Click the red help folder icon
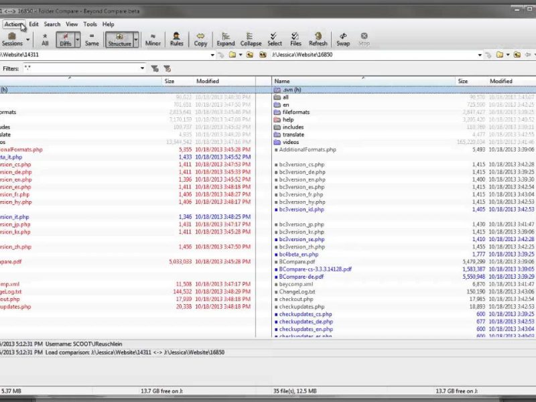The image size is (536, 402). tap(277, 120)
